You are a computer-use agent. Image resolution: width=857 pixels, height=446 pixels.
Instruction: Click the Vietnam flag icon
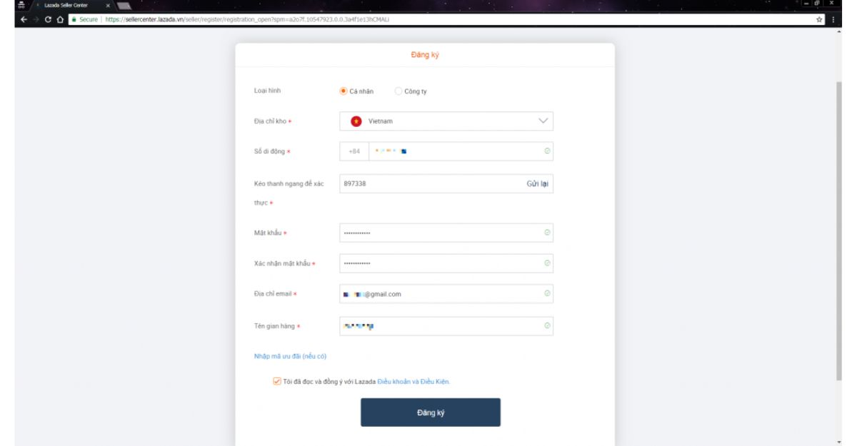[356, 121]
